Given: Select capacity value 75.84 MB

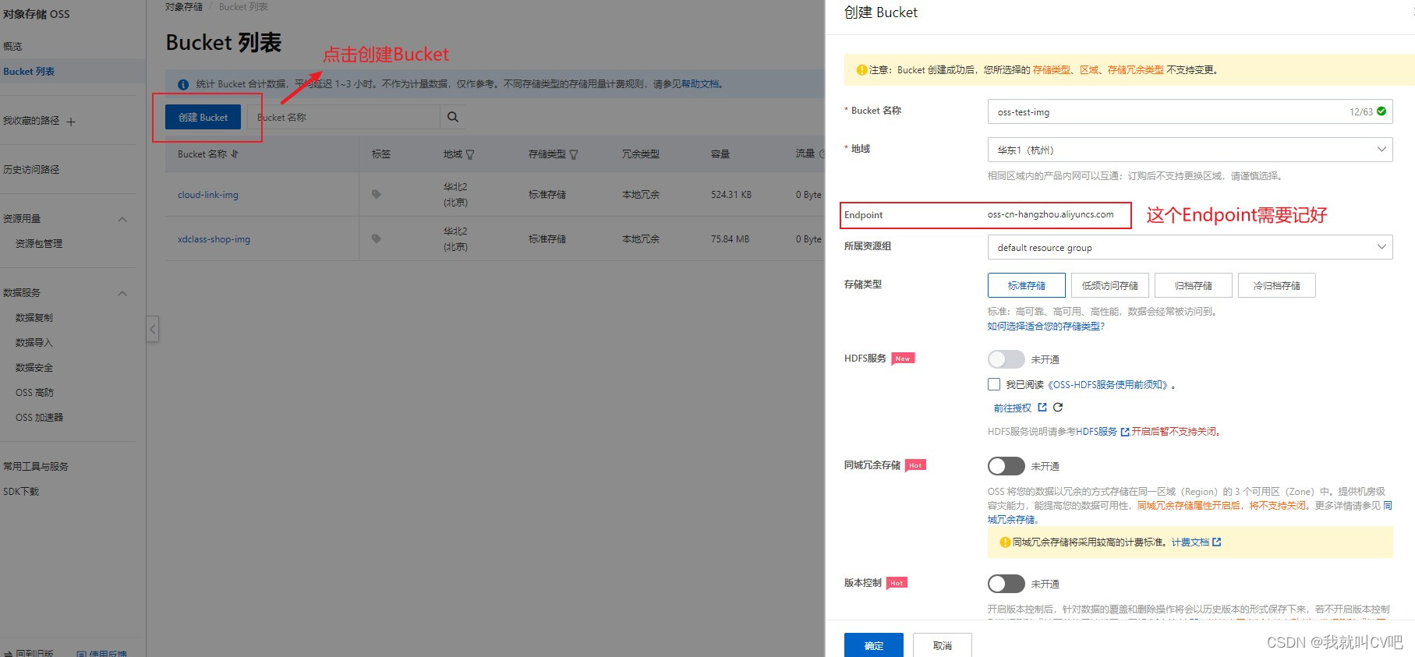Looking at the screenshot, I should coord(730,238).
